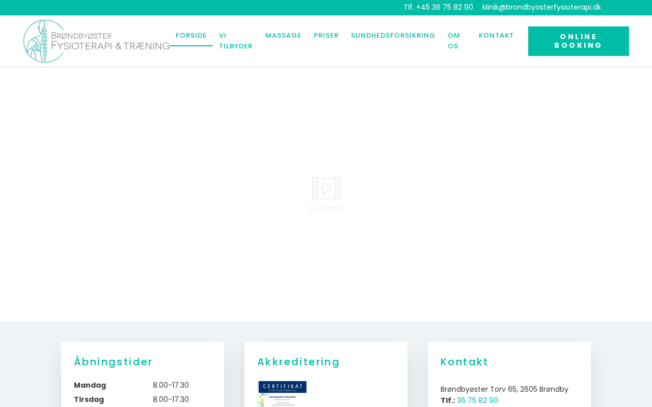Image resolution: width=652 pixels, height=407 pixels.
Task: Select the Kontakt card heading
Action: (x=465, y=362)
